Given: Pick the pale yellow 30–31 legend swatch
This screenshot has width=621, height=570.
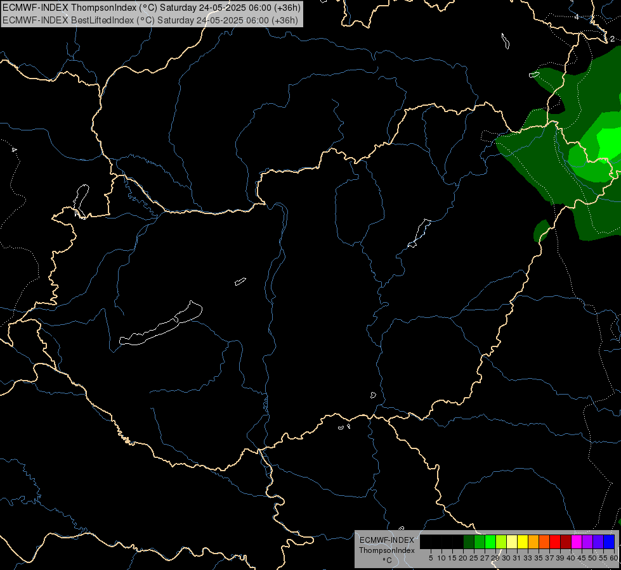Looking at the screenshot, I should [x=512, y=542].
